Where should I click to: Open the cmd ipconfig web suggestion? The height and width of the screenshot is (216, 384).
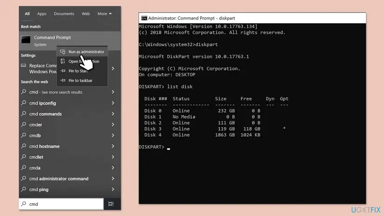[70, 103]
